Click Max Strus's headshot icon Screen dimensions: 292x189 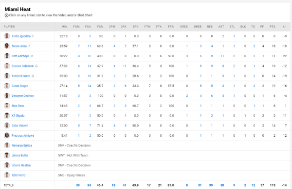[x=7, y=106]
